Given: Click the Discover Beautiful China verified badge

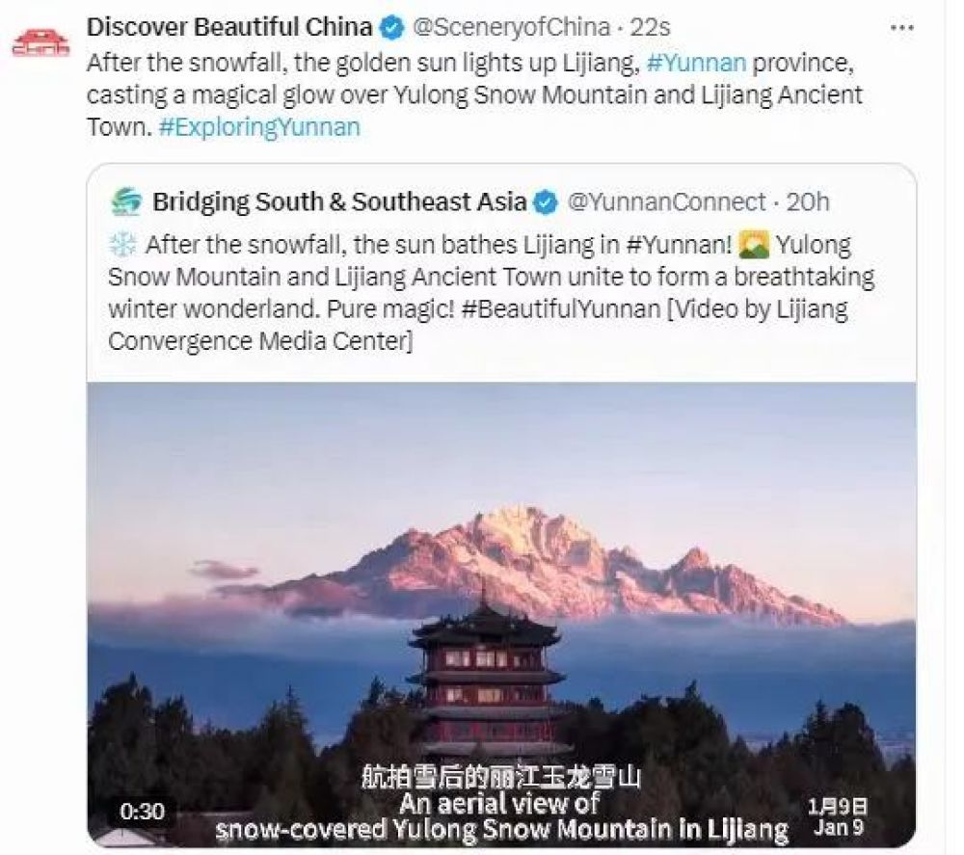Looking at the screenshot, I should [391, 28].
